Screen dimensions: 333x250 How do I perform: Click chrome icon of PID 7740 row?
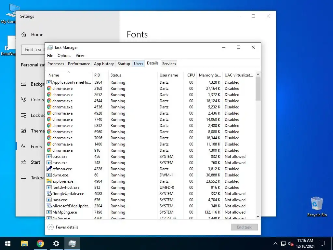49,119
